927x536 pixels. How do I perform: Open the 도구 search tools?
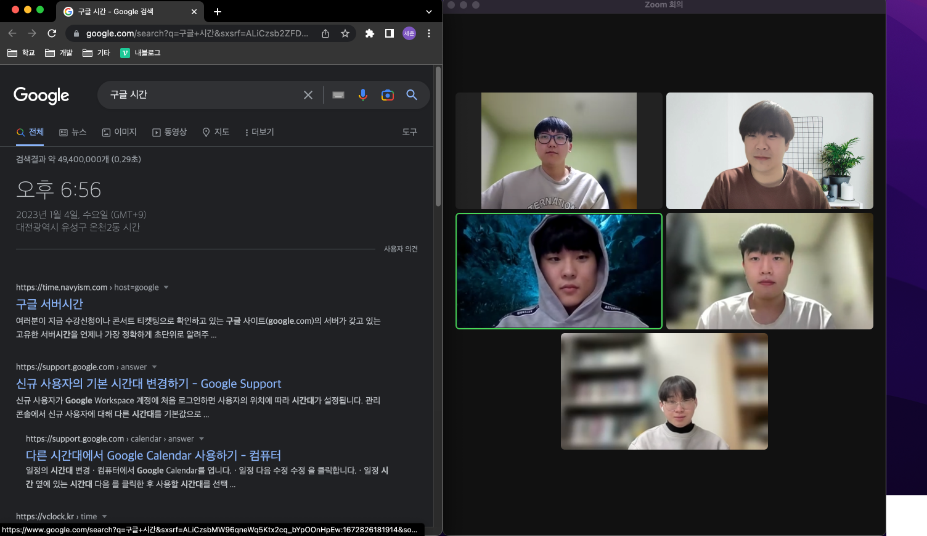[x=410, y=132]
